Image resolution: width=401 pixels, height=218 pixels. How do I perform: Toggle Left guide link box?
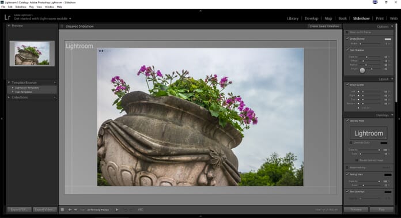[x=358, y=91]
